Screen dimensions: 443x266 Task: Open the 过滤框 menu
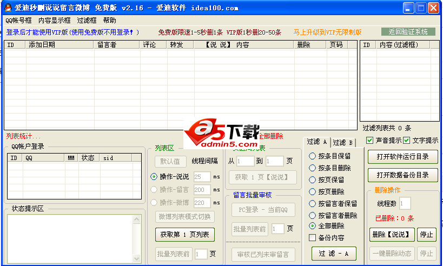(87, 21)
